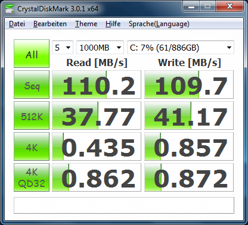The image size is (248, 225).
Task: Click the 4K QD32 write result 0.872
Action: (189, 177)
